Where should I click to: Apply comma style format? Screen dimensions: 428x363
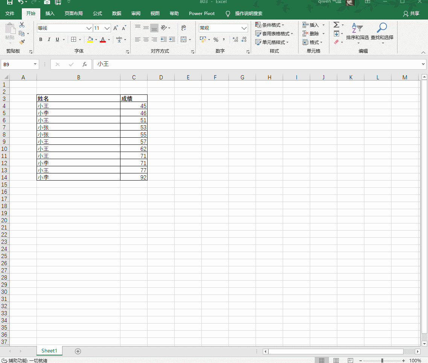(224, 39)
